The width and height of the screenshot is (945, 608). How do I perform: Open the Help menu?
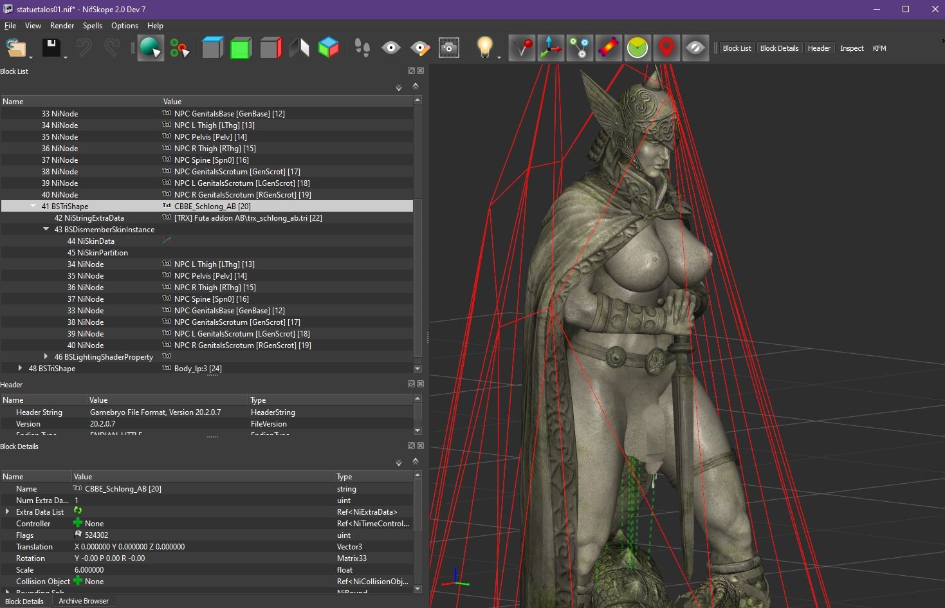(155, 26)
